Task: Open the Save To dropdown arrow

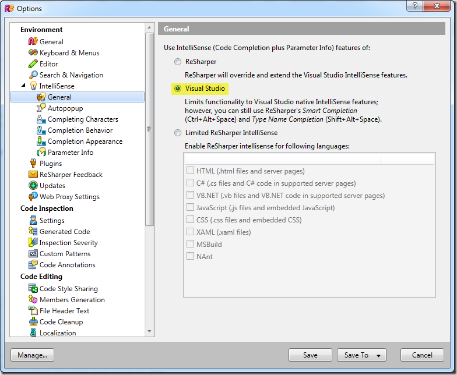Action: (x=379, y=355)
